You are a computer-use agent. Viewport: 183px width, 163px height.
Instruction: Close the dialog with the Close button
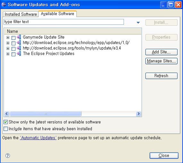pyautogui.click(x=164, y=156)
